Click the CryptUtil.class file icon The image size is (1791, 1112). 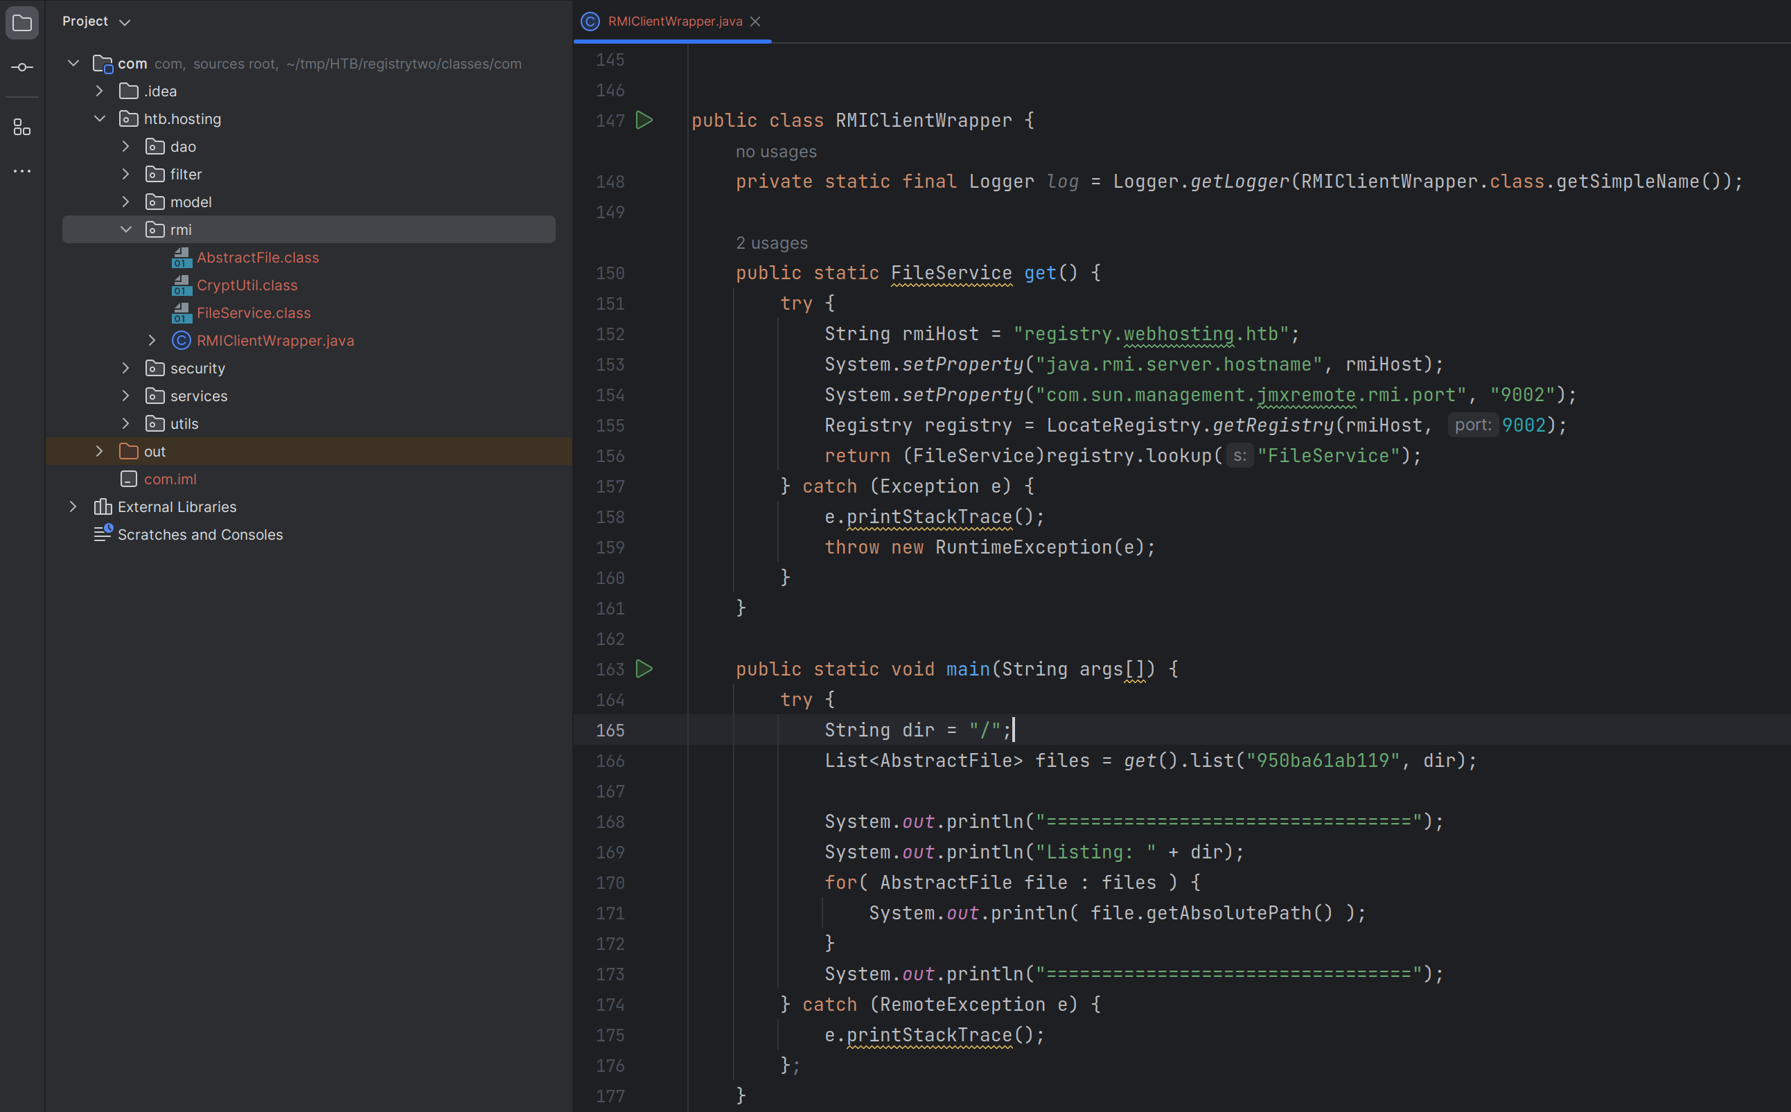pyautogui.click(x=182, y=285)
